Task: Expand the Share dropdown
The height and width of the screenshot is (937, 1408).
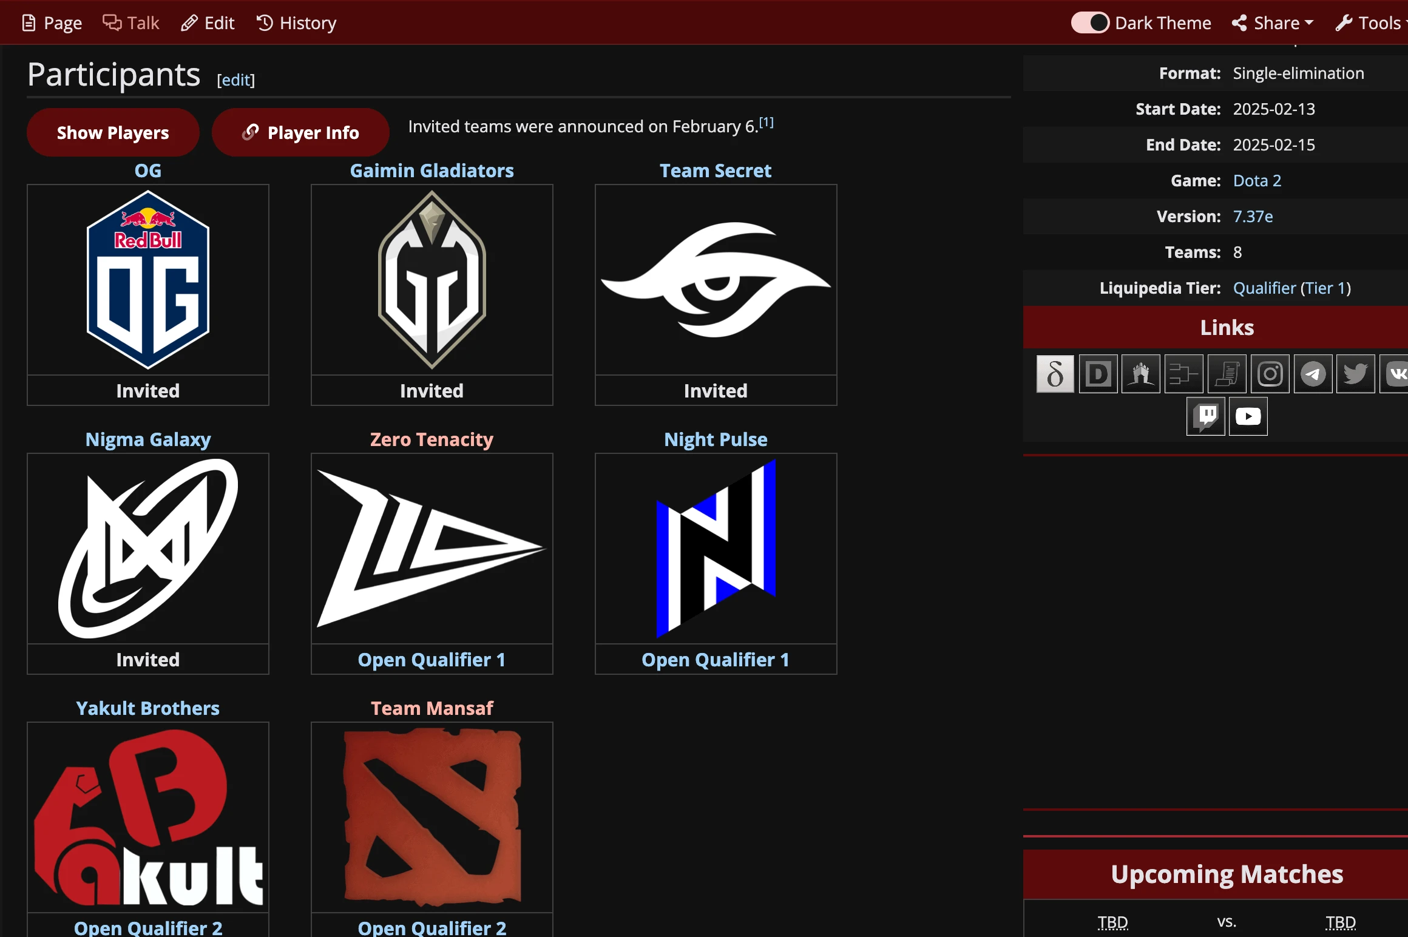Action: [x=1273, y=23]
